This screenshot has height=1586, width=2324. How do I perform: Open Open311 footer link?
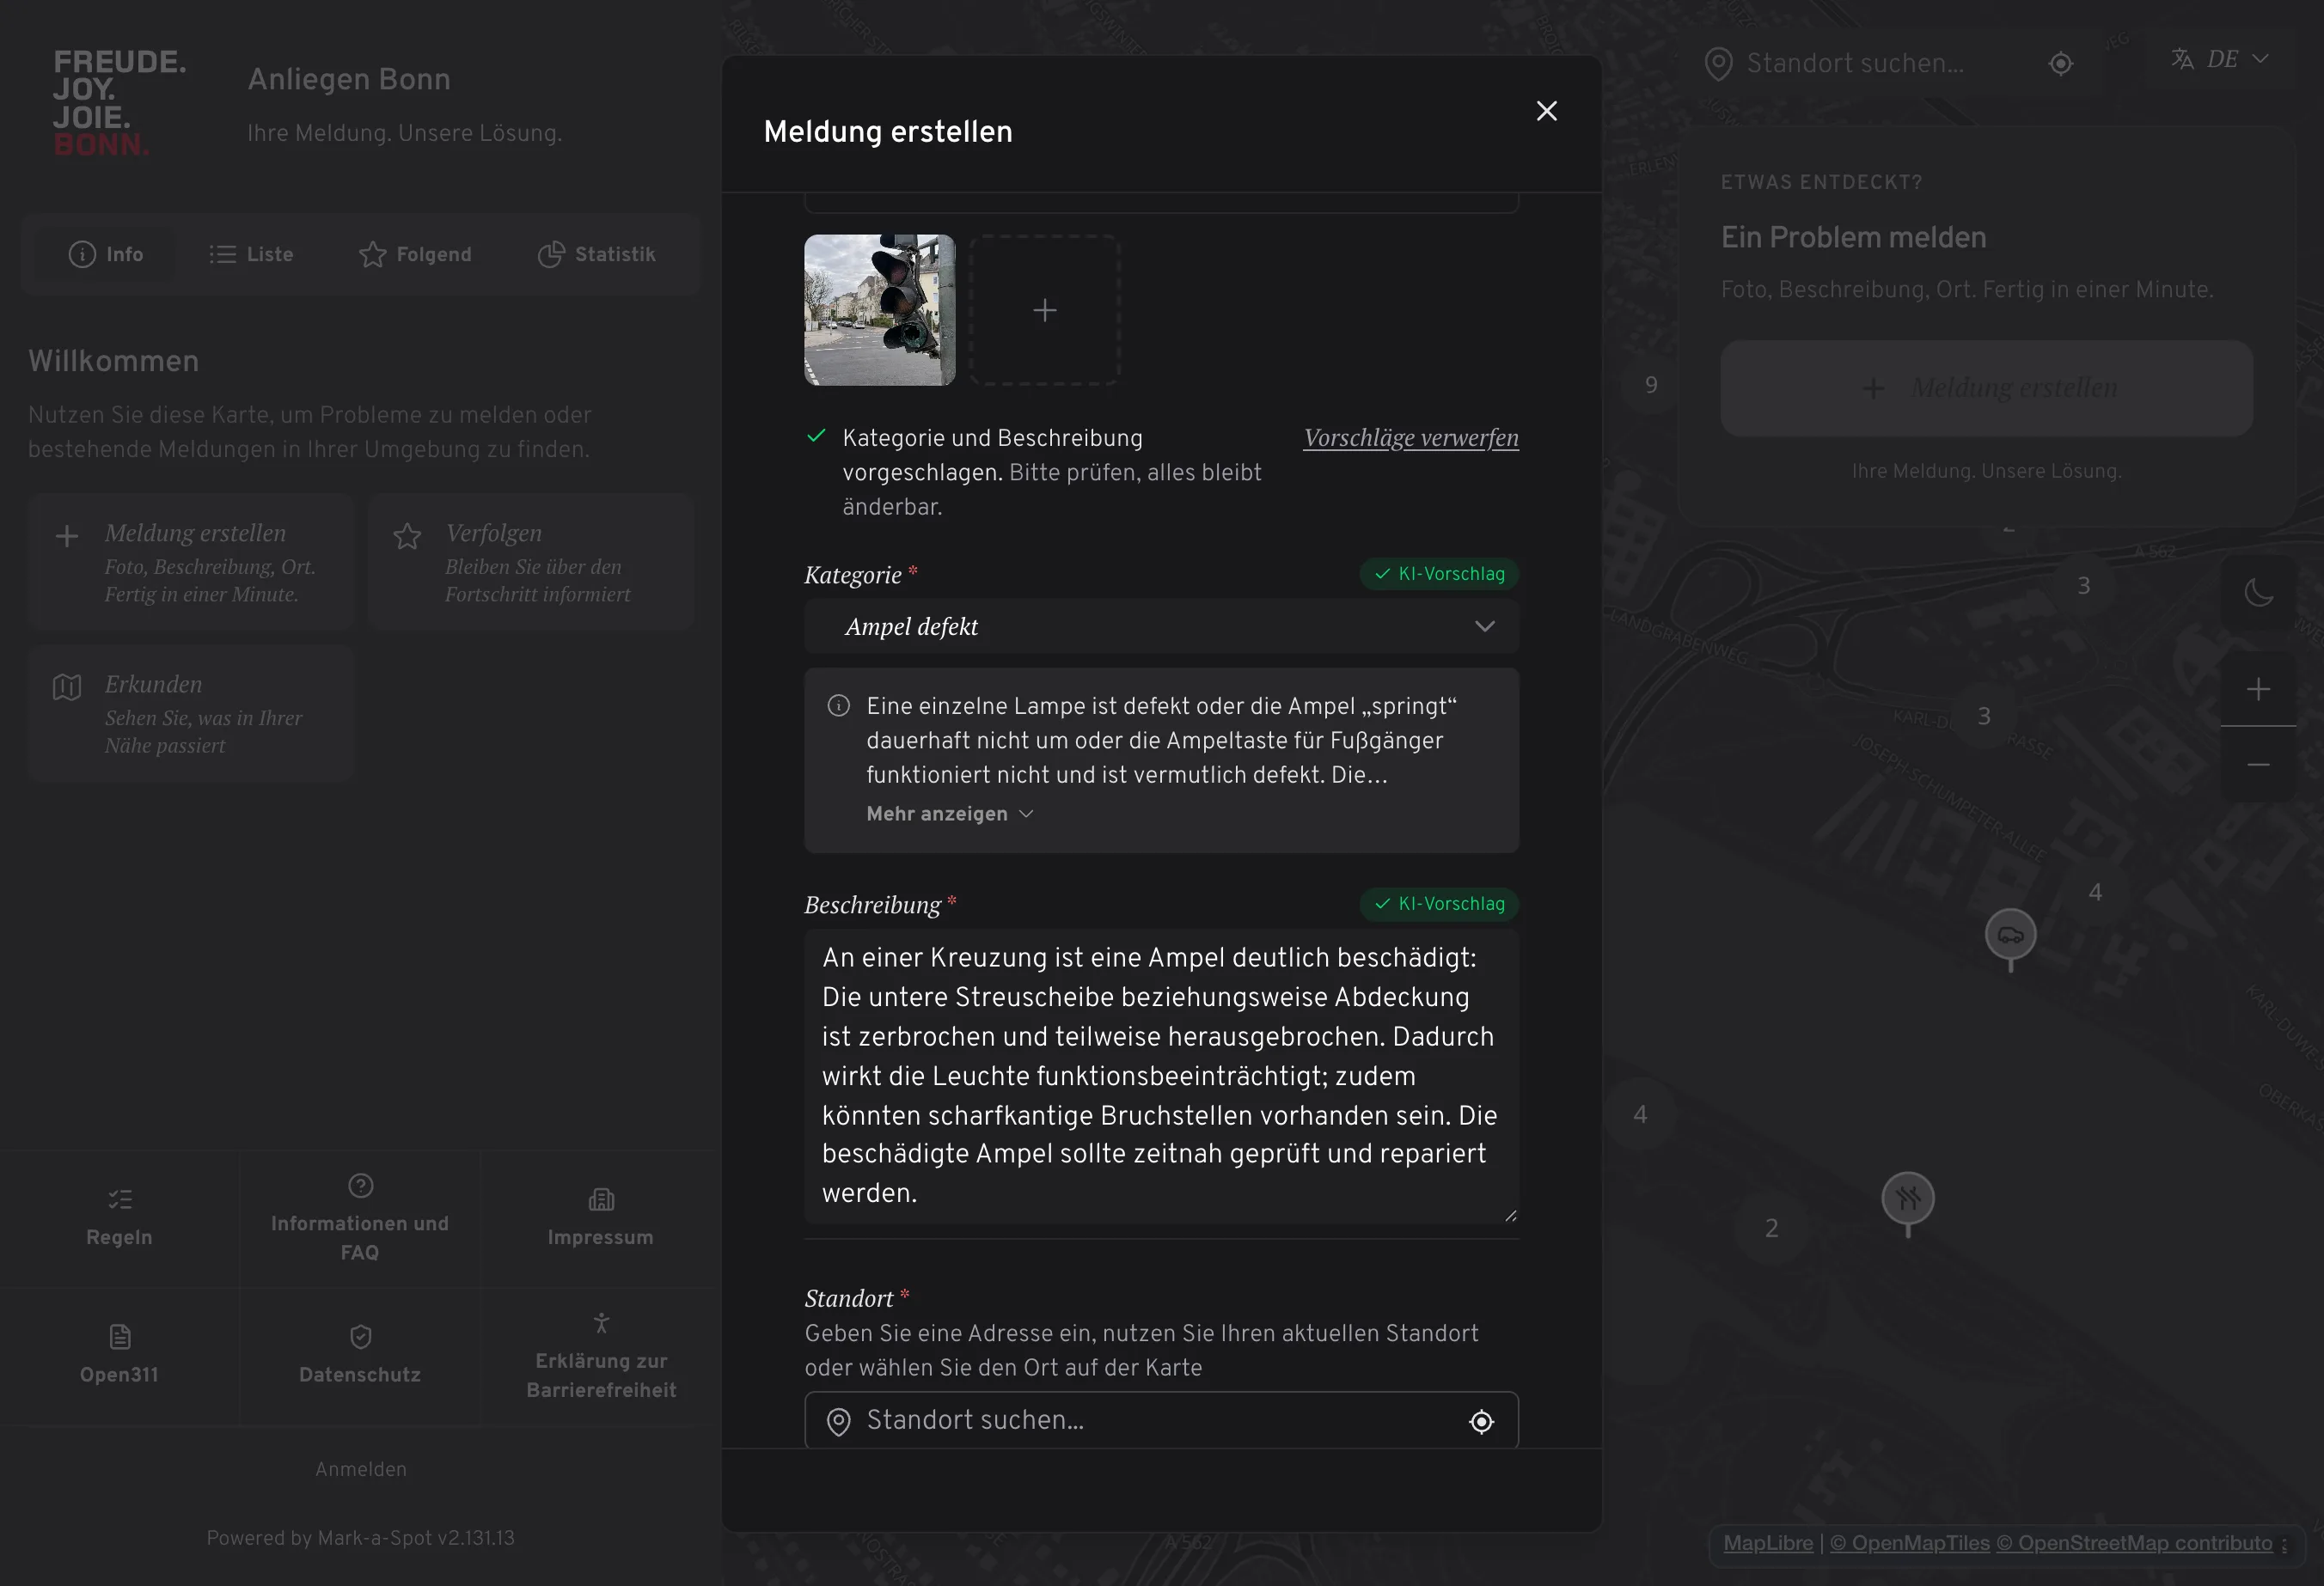119,1356
